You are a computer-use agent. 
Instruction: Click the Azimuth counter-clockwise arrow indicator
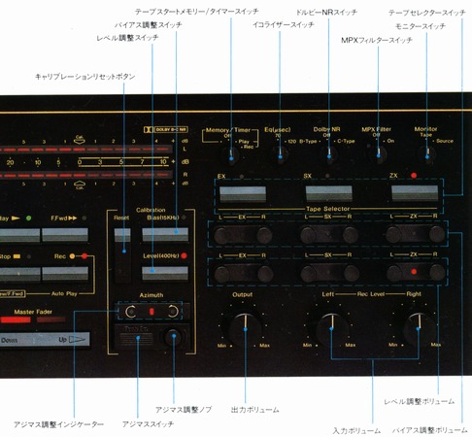click(131, 312)
